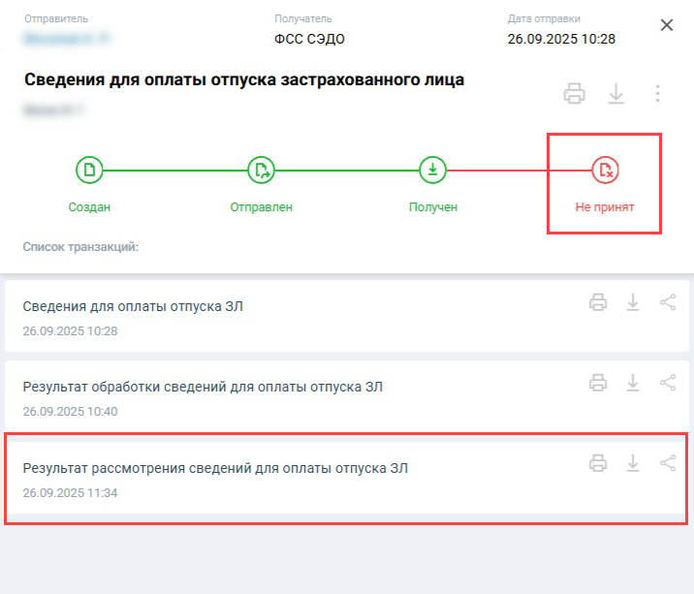Print the Результат рассмотрения сведений transaction

[598, 464]
